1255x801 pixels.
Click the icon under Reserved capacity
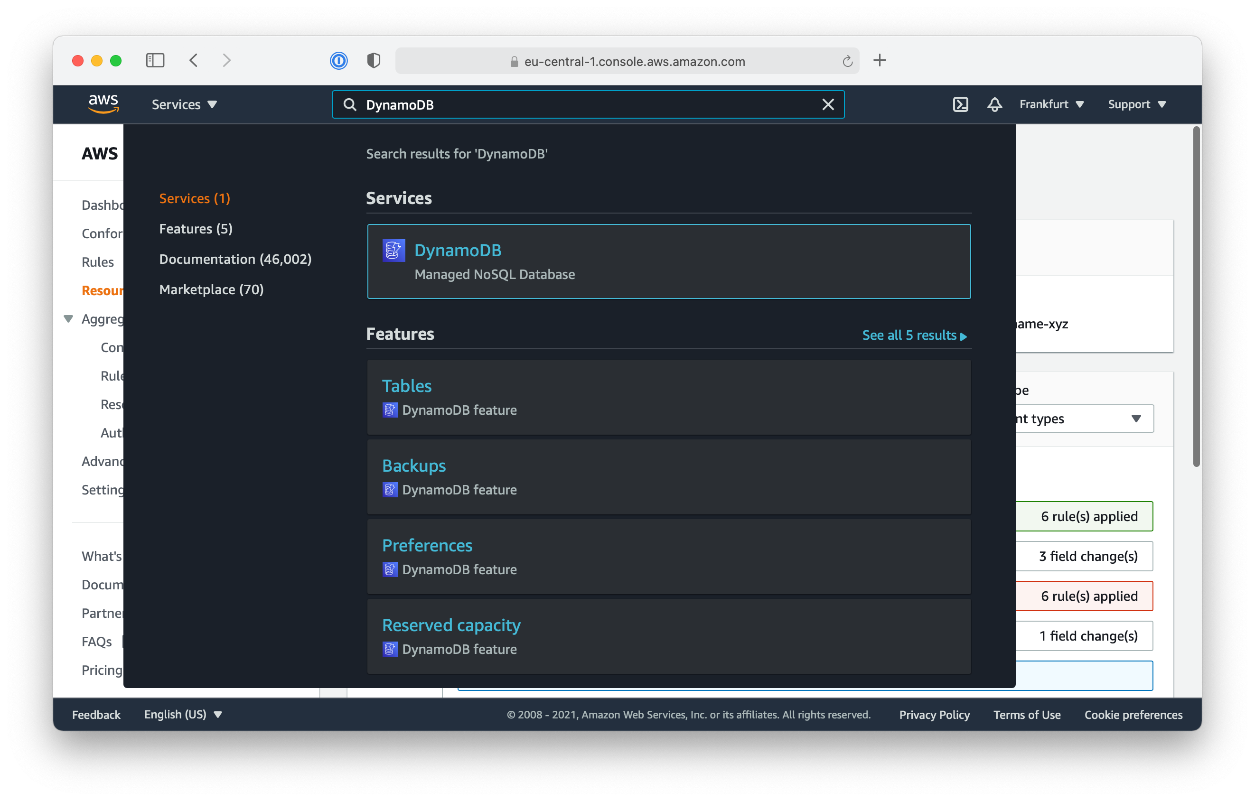click(x=390, y=649)
